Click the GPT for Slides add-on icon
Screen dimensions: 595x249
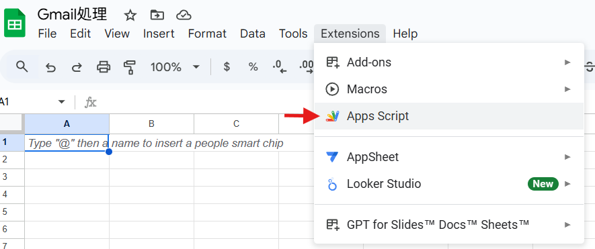pyautogui.click(x=332, y=225)
